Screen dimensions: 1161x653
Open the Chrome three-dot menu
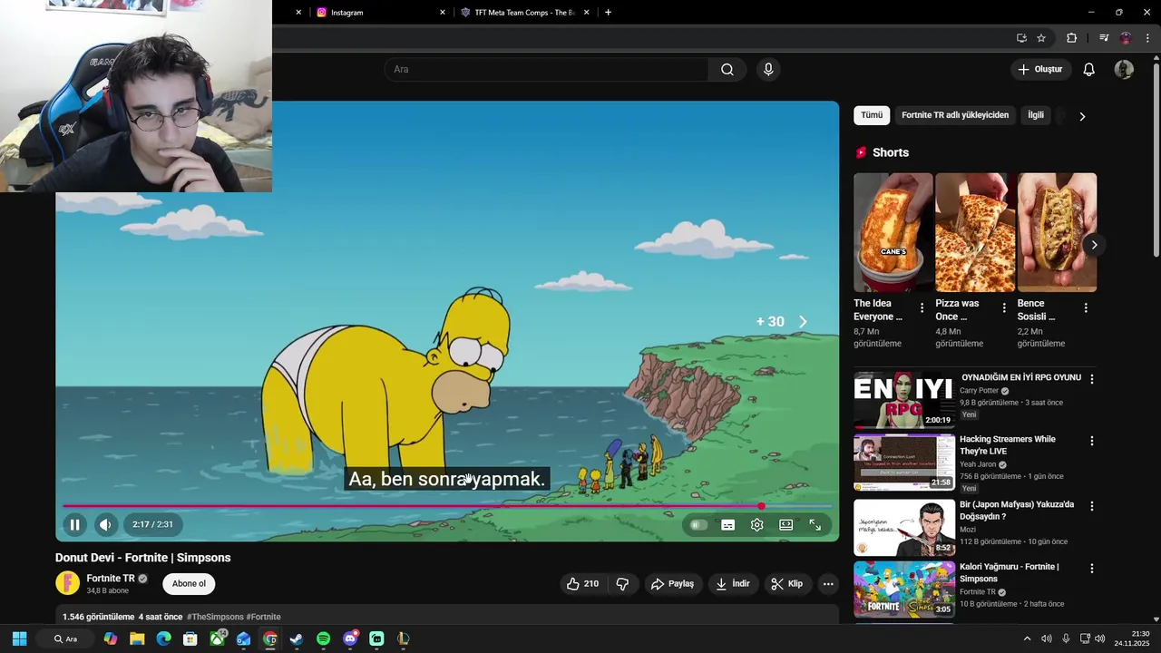tap(1147, 38)
